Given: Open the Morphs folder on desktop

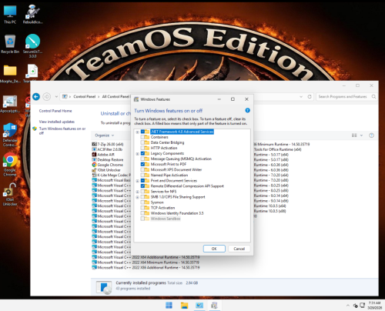Looking at the screenshot, I should tap(10, 74).
